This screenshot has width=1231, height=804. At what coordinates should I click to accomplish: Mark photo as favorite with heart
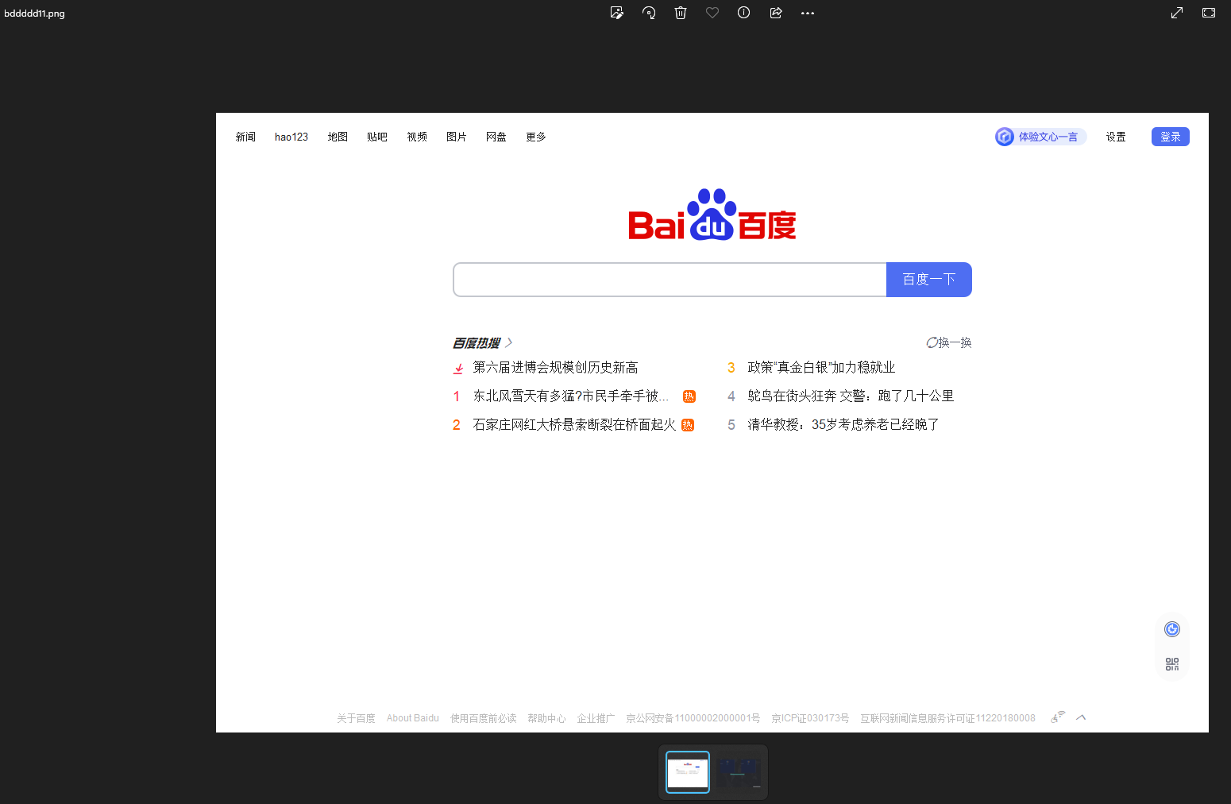712,13
